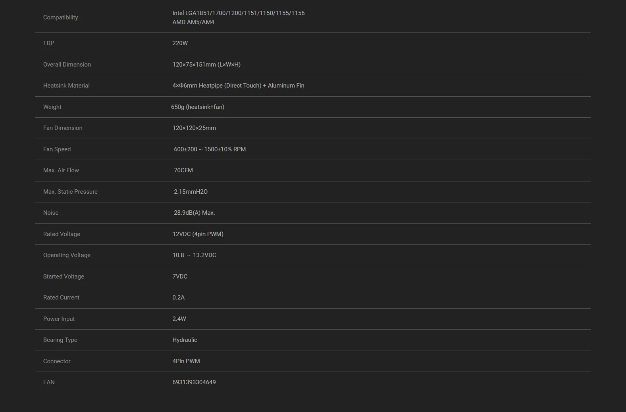Select the Overall Dimension label
The height and width of the screenshot is (412, 626).
[x=67, y=65]
